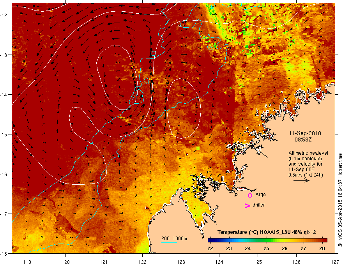Click the magenta drifter arrow legend marker

click(x=248, y=205)
